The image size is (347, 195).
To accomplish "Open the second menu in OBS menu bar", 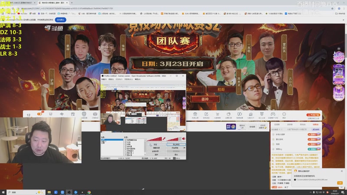I will coord(111,79).
